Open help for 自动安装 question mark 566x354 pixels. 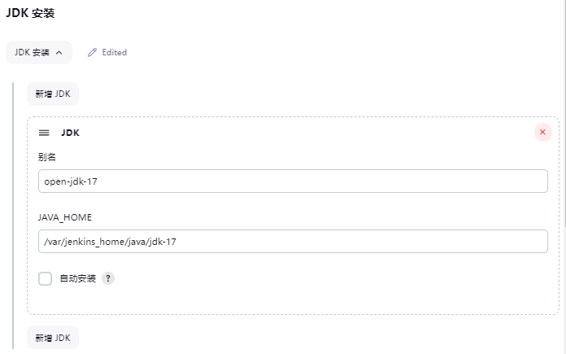(108, 278)
